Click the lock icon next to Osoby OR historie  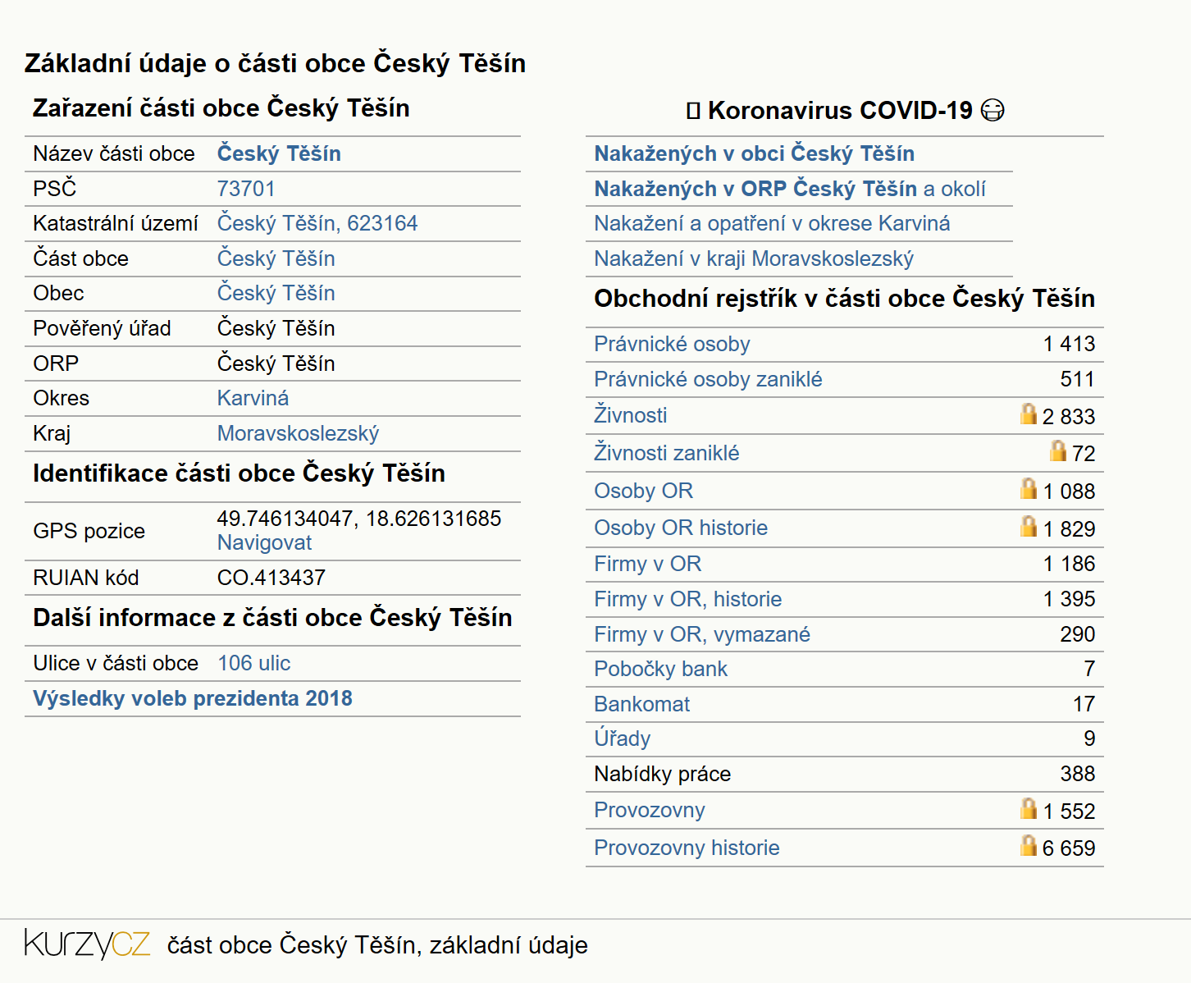pos(1029,526)
